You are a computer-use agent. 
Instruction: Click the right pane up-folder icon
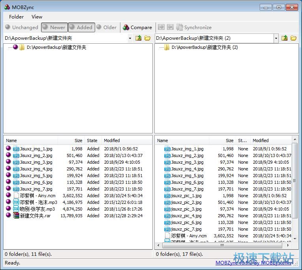pos(284,38)
